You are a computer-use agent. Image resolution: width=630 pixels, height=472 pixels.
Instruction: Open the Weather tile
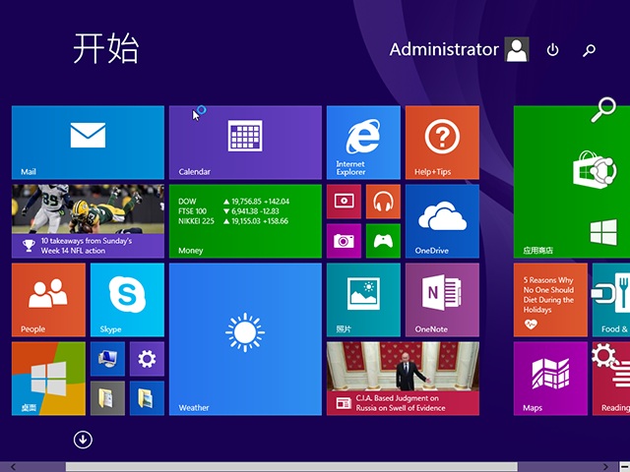coord(245,339)
